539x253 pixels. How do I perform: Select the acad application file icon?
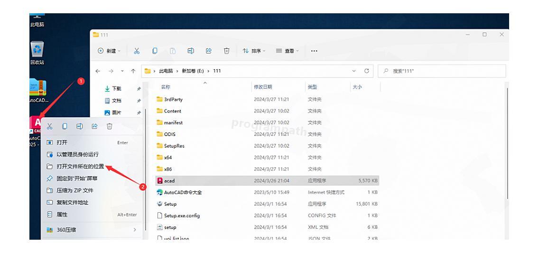coord(159,180)
